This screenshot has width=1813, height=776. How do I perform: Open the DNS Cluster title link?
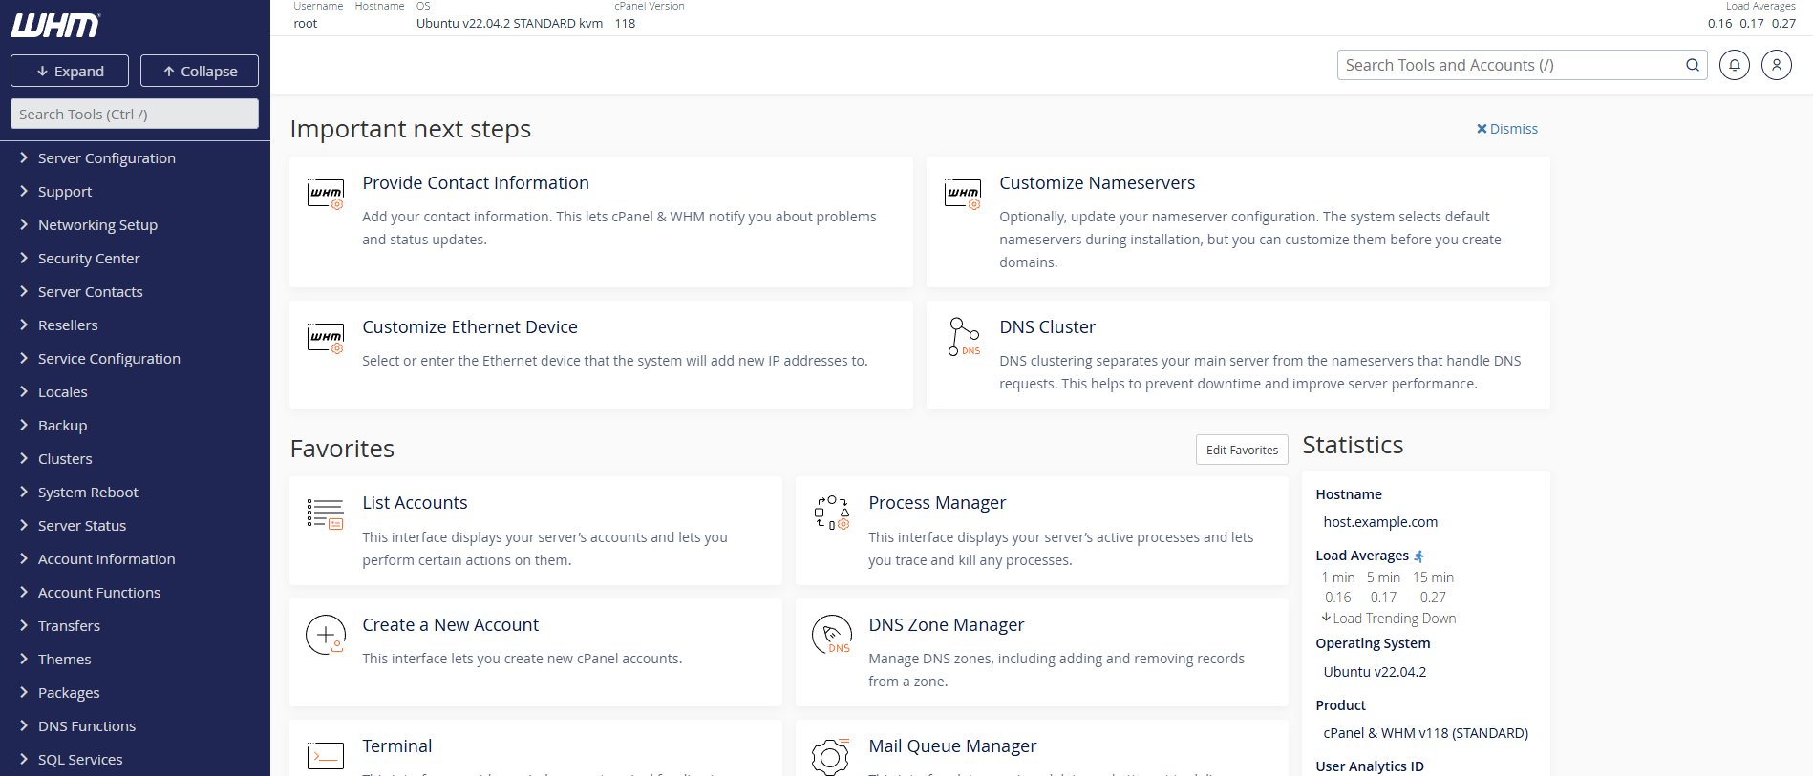pyautogui.click(x=1047, y=327)
